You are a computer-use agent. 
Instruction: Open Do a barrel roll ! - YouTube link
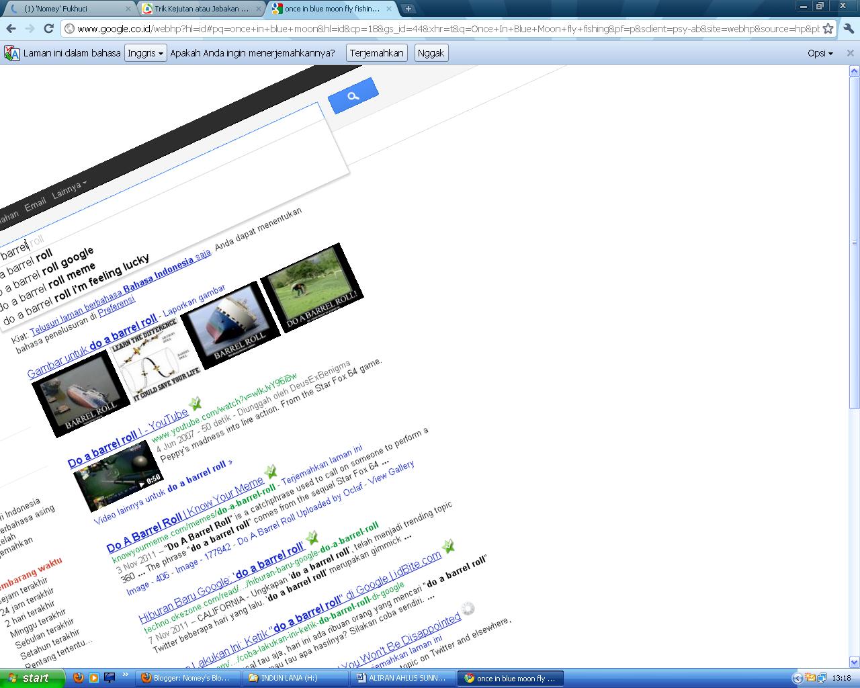coord(128,438)
